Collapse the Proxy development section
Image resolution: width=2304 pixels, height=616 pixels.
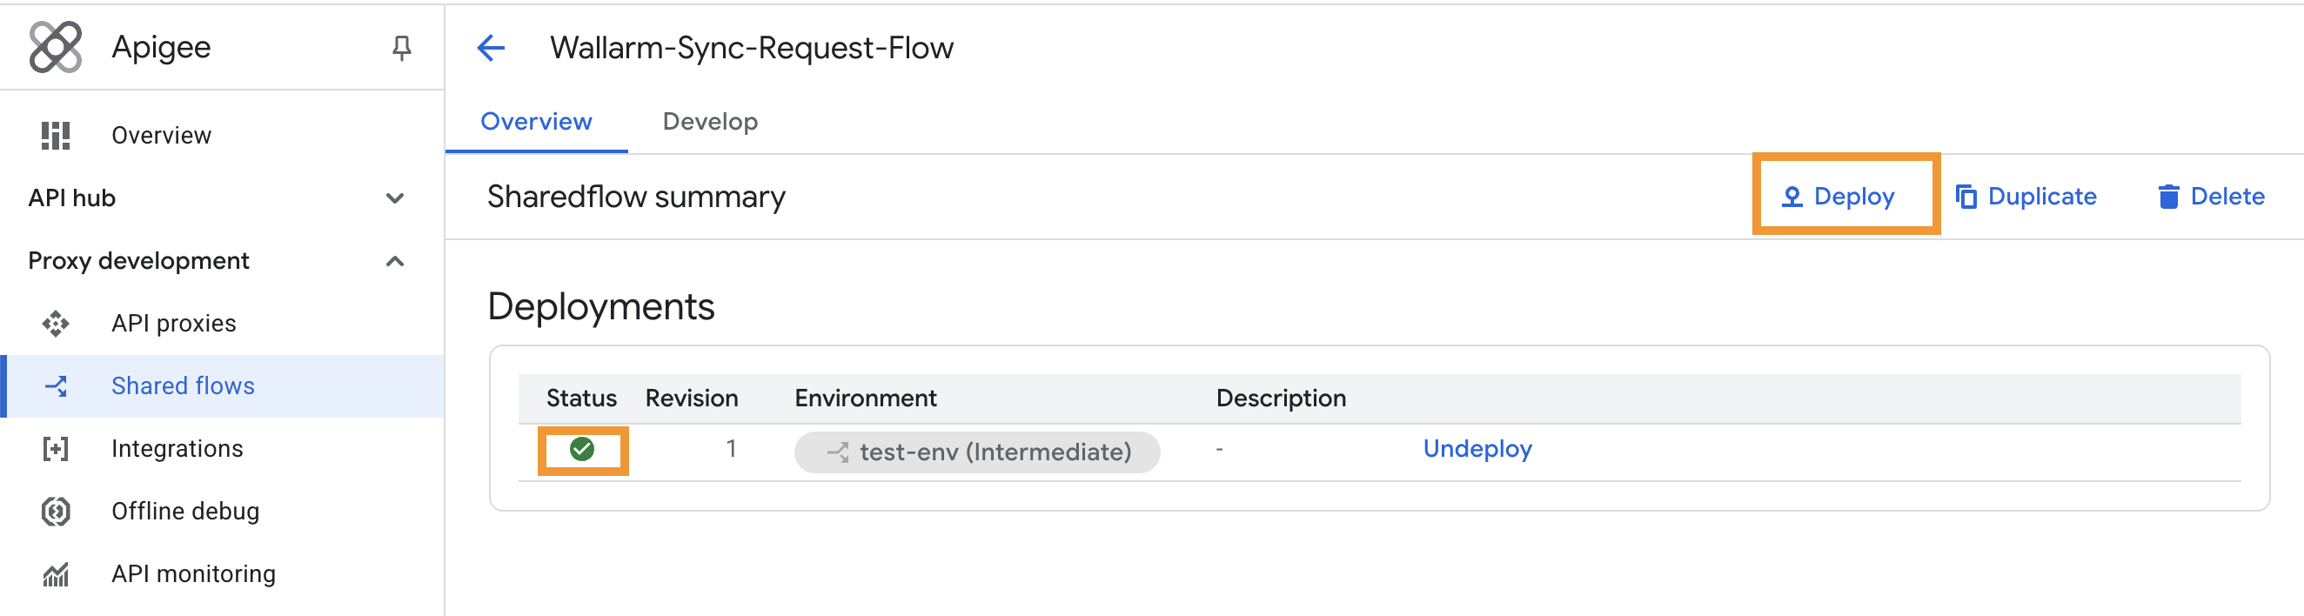394,260
